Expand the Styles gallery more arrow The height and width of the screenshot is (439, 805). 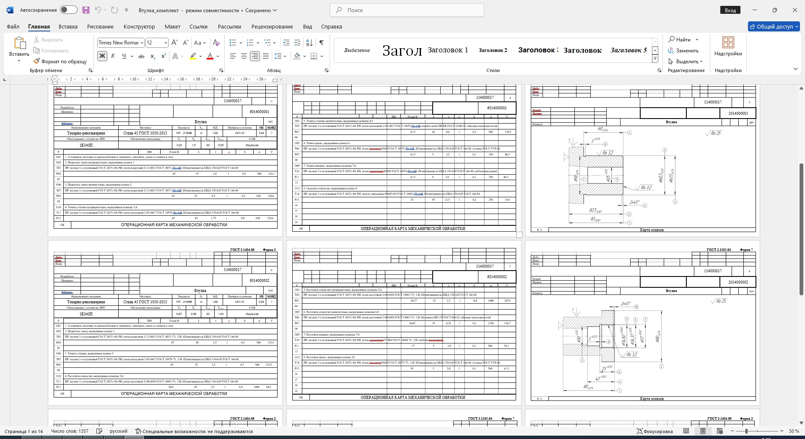coord(655,59)
